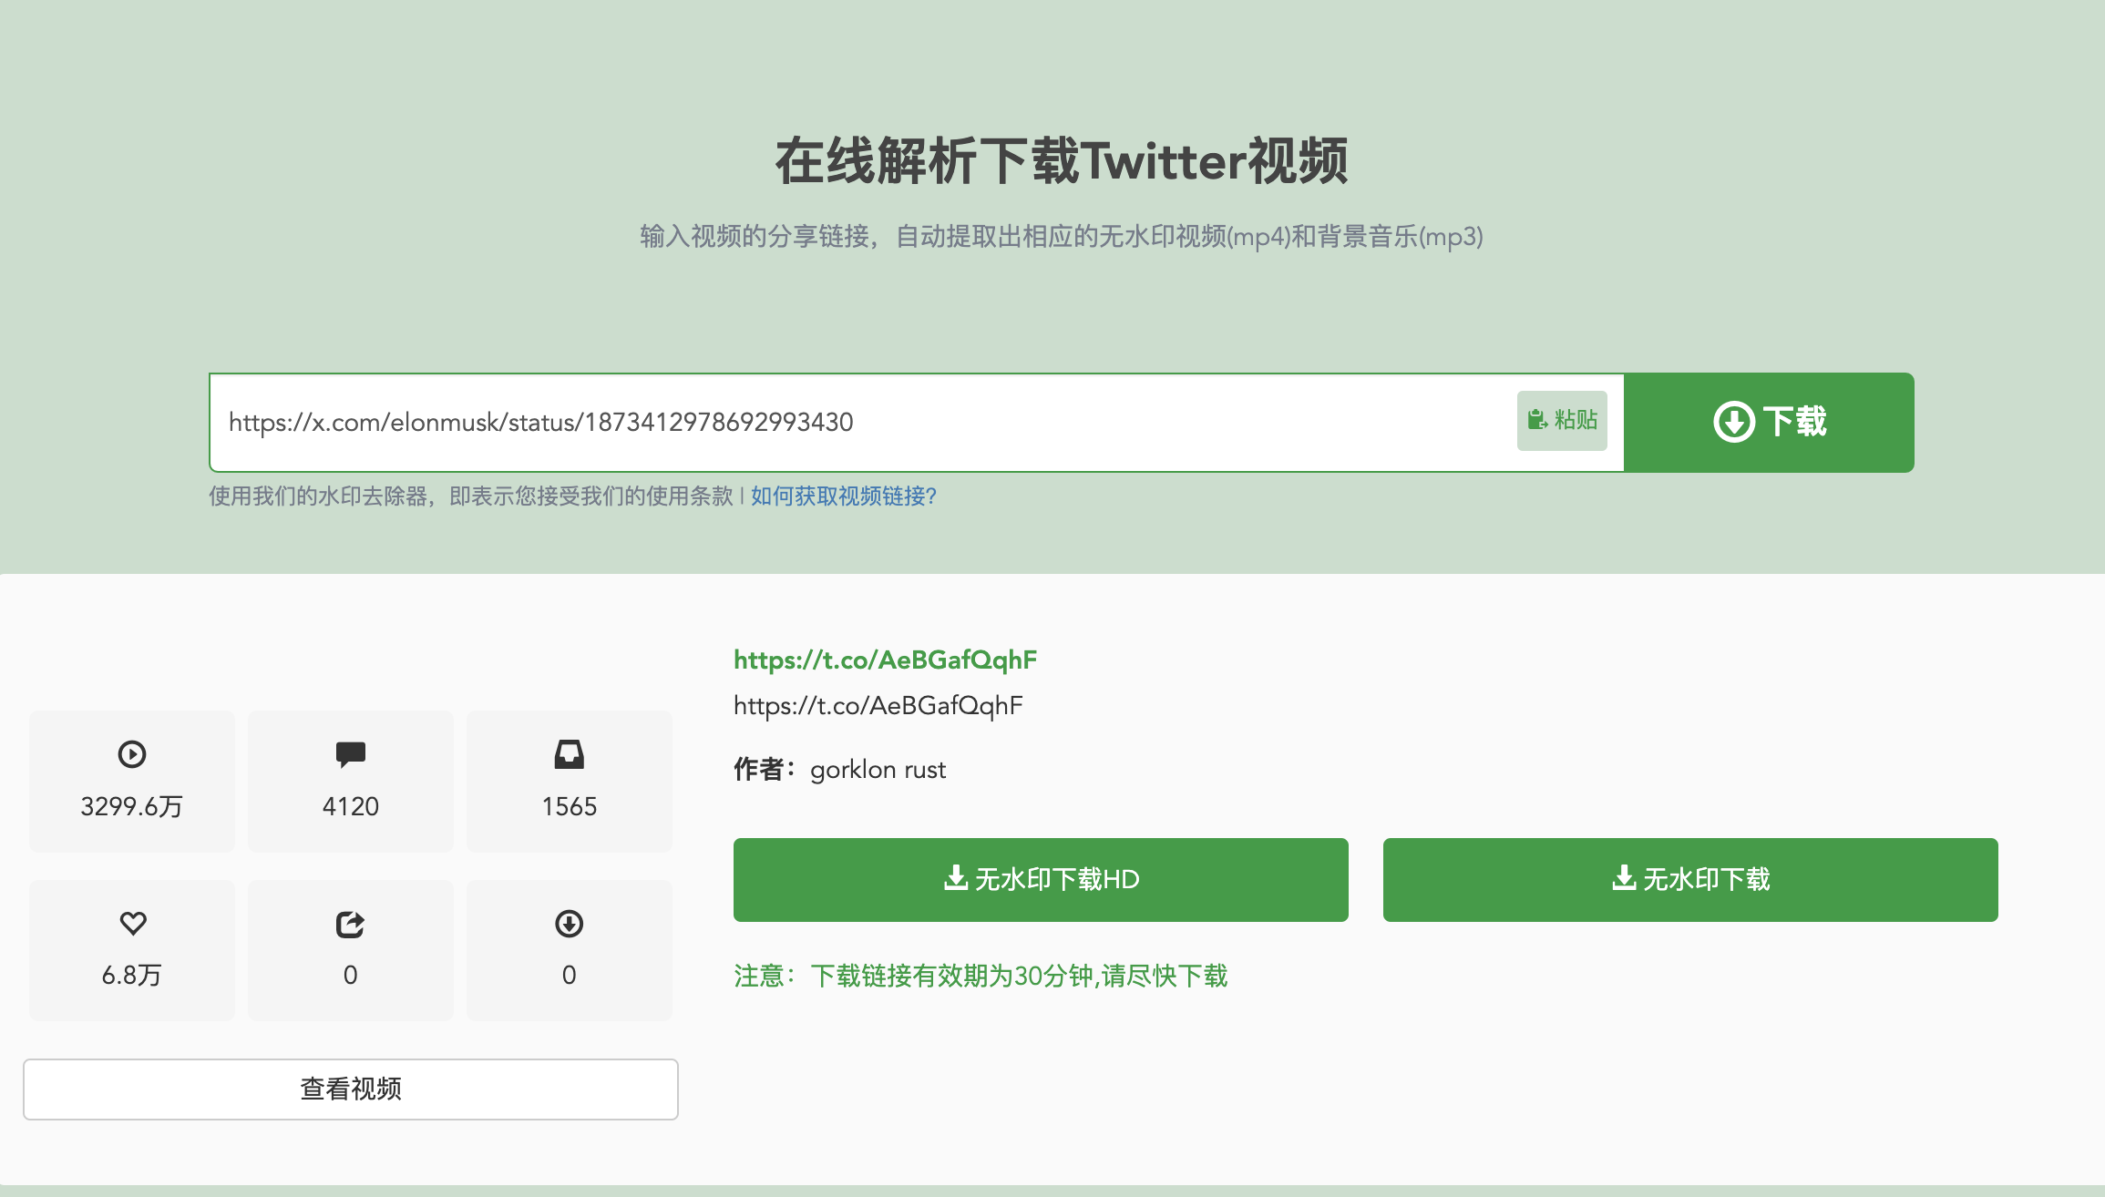Screen dimensions: 2105x1197
Task: Click the inbox tray icon
Action: point(569,754)
